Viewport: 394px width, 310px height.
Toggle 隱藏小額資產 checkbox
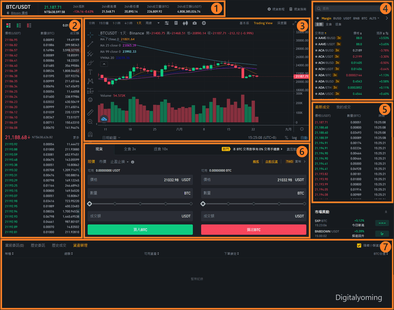coord(359,245)
